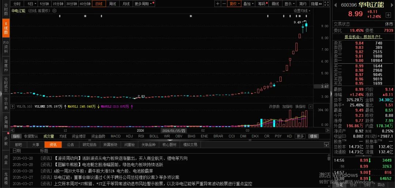Screen dimensions: 395x188
Task: Expand the 设置均线 dropdown
Action: [x=302, y=11]
